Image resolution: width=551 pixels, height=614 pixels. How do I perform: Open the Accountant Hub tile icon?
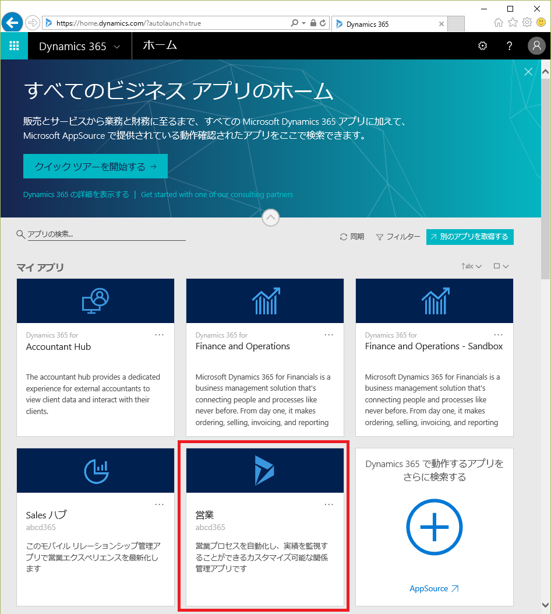pyautogui.click(x=96, y=301)
